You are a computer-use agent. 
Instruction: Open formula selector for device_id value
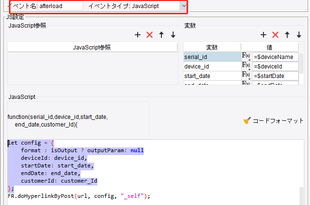click(x=246, y=66)
